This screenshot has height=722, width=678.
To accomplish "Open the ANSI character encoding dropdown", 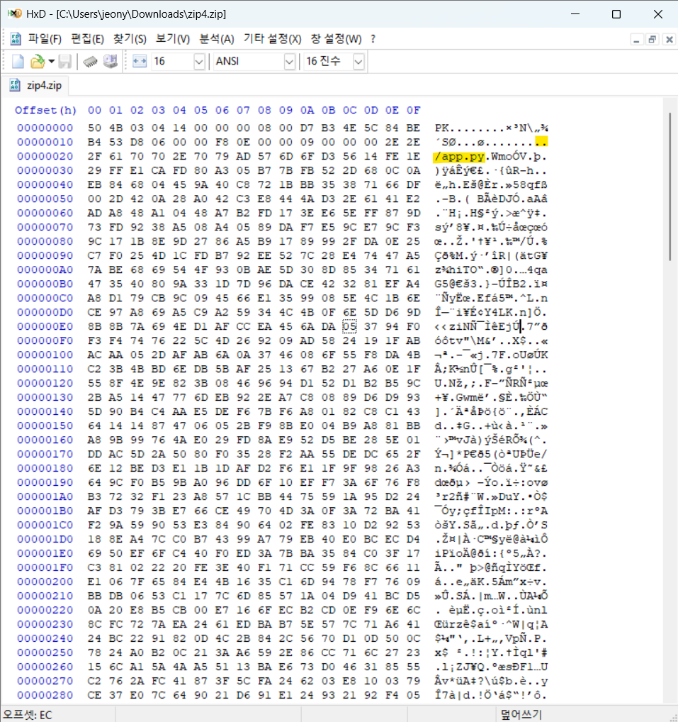I will pyautogui.click(x=289, y=62).
